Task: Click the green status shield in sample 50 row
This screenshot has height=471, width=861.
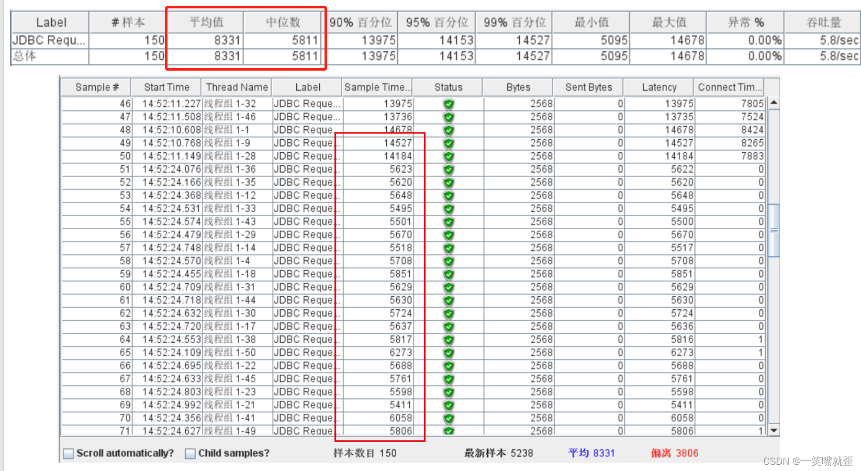Action: point(449,156)
